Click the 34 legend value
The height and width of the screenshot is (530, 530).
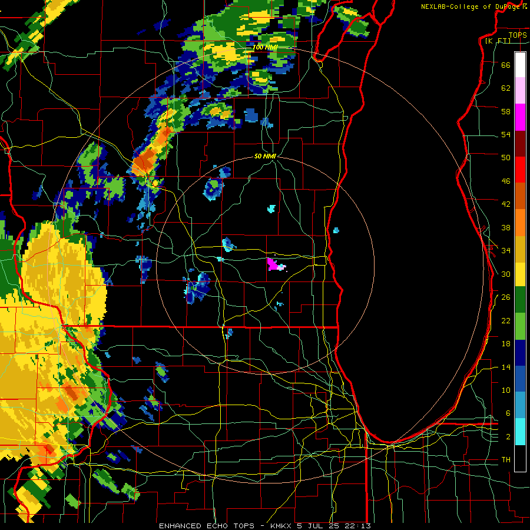pos(506,250)
